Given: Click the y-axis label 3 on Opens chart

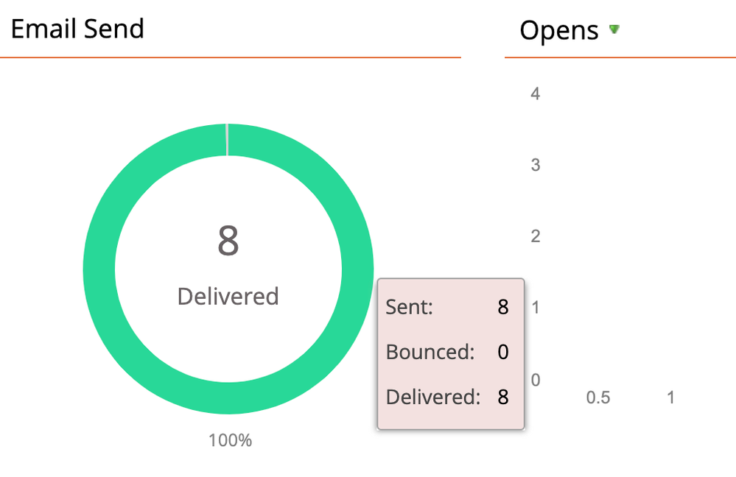Looking at the screenshot, I should tap(536, 165).
